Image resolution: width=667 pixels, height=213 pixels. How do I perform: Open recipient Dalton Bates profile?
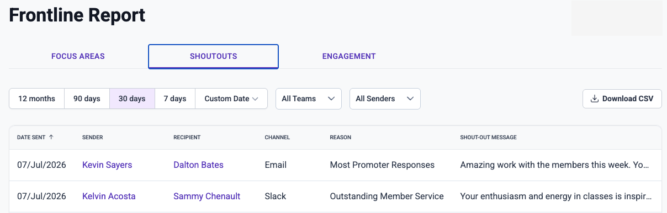pyautogui.click(x=198, y=165)
